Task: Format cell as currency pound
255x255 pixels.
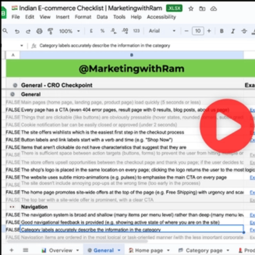Action: [x=91, y=31]
